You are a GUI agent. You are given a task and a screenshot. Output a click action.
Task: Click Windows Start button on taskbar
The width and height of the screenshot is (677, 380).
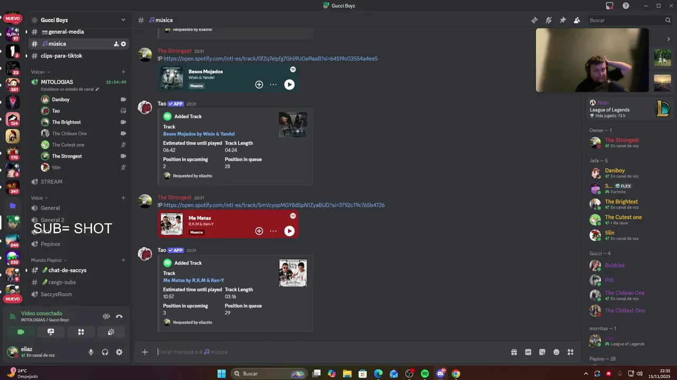[222, 374]
